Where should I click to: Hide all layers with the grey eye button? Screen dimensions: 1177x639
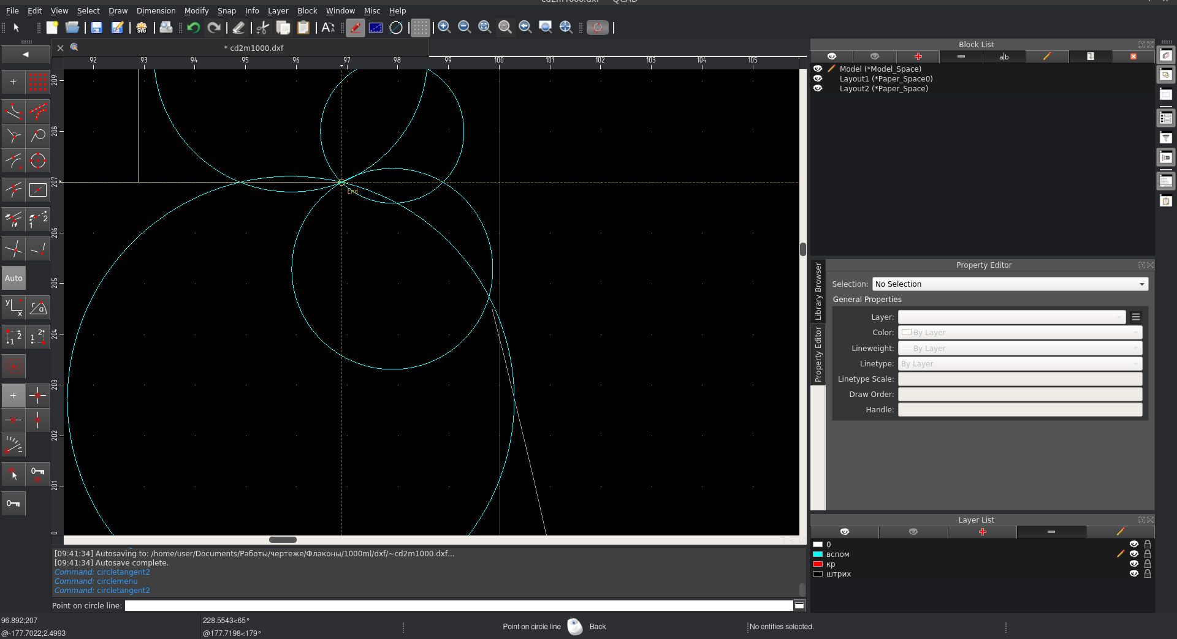coord(913,532)
